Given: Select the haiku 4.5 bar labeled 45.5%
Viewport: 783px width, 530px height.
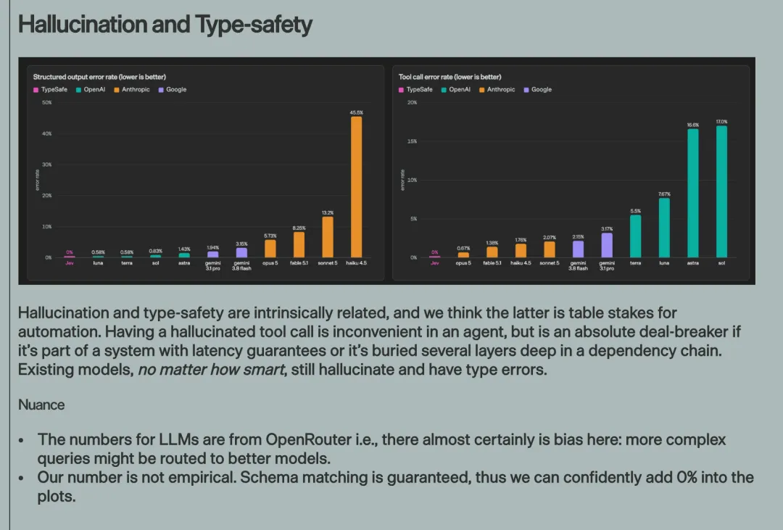Looking at the screenshot, I should (x=357, y=187).
